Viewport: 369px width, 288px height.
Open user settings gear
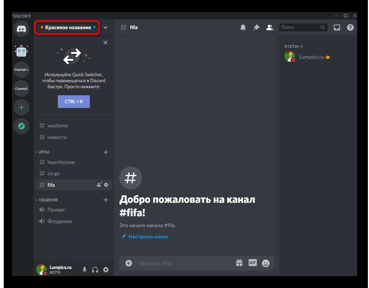tap(106, 270)
